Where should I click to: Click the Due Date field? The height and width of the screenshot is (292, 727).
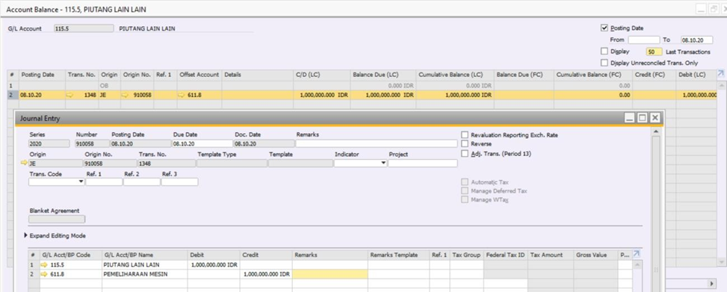pyautogui.click(x=202, y=143)
